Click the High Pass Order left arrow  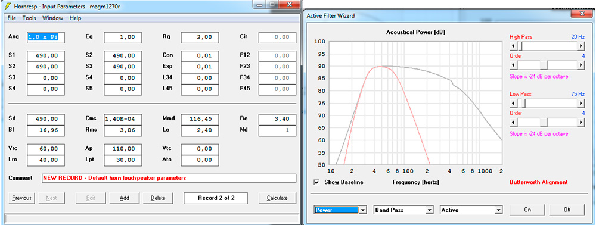[513, 65]
